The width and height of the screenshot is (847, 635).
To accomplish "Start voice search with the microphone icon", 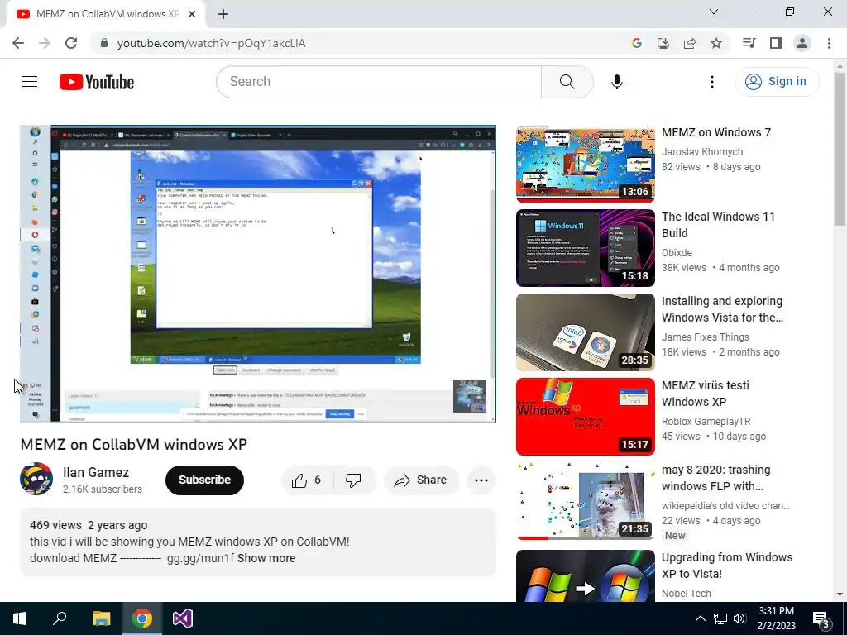I will coord(616,82).
